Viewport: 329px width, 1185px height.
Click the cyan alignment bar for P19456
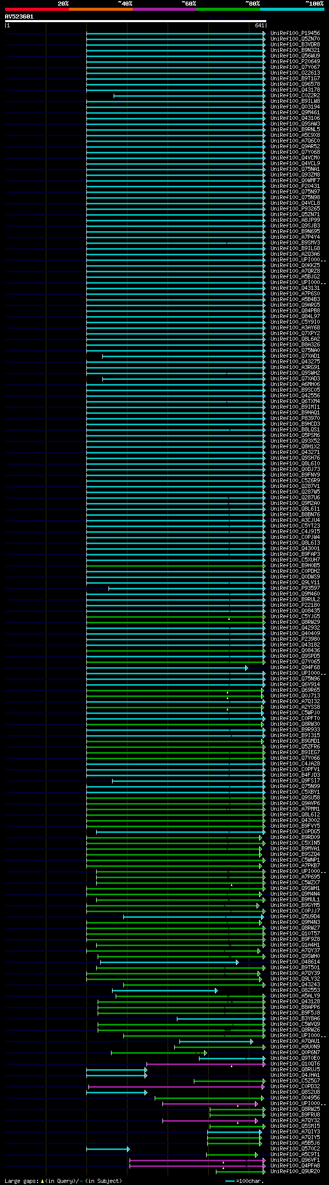coord(176,33)
